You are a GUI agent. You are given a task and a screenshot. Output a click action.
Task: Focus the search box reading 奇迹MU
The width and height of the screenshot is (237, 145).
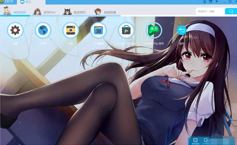click(x=210, y=11)
